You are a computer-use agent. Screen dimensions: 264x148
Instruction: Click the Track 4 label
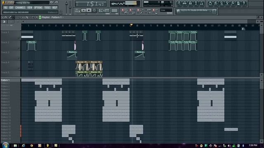[5, 62]
